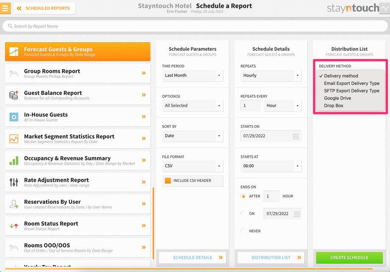Screen dimensions: 390x272
Task: Click the Room Status Report arrows icon
Action: click(14, 226)
